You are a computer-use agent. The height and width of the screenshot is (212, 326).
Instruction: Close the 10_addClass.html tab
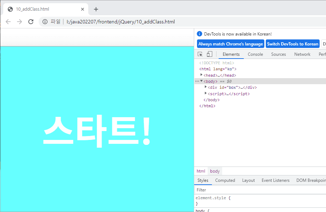(83, 9)
